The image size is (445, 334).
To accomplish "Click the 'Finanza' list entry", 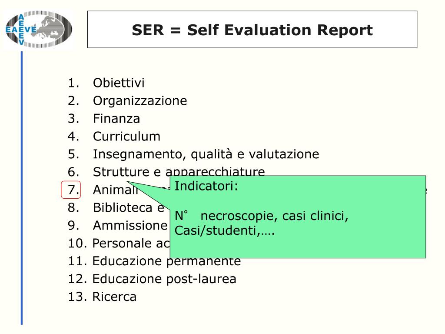I will pyautogui.click(x=116, y=118).
